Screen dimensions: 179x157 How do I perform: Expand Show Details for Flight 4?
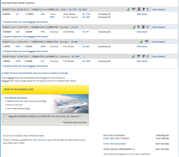point(159,57)
